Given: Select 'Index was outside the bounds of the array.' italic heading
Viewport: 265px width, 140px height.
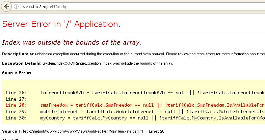Looking at the screenshot, I should click(72, 42).
